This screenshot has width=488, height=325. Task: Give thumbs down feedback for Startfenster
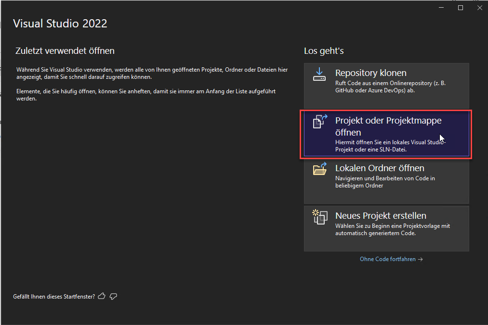coord(113,297)
